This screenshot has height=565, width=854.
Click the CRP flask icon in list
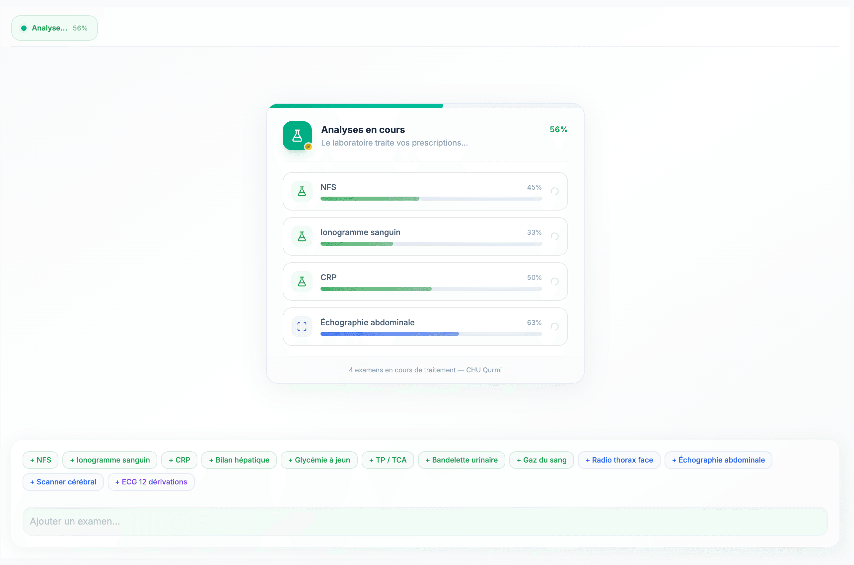[302, 282]
